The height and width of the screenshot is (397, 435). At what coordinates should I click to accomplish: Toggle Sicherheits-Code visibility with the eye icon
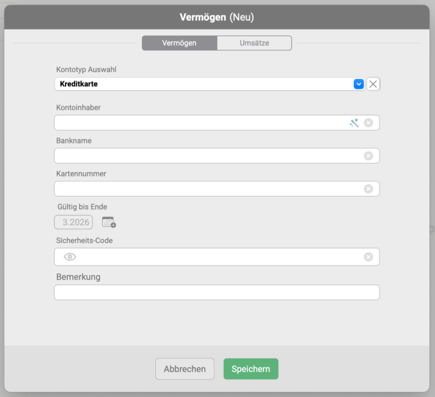pyautogui.click(x=70, y=257)
